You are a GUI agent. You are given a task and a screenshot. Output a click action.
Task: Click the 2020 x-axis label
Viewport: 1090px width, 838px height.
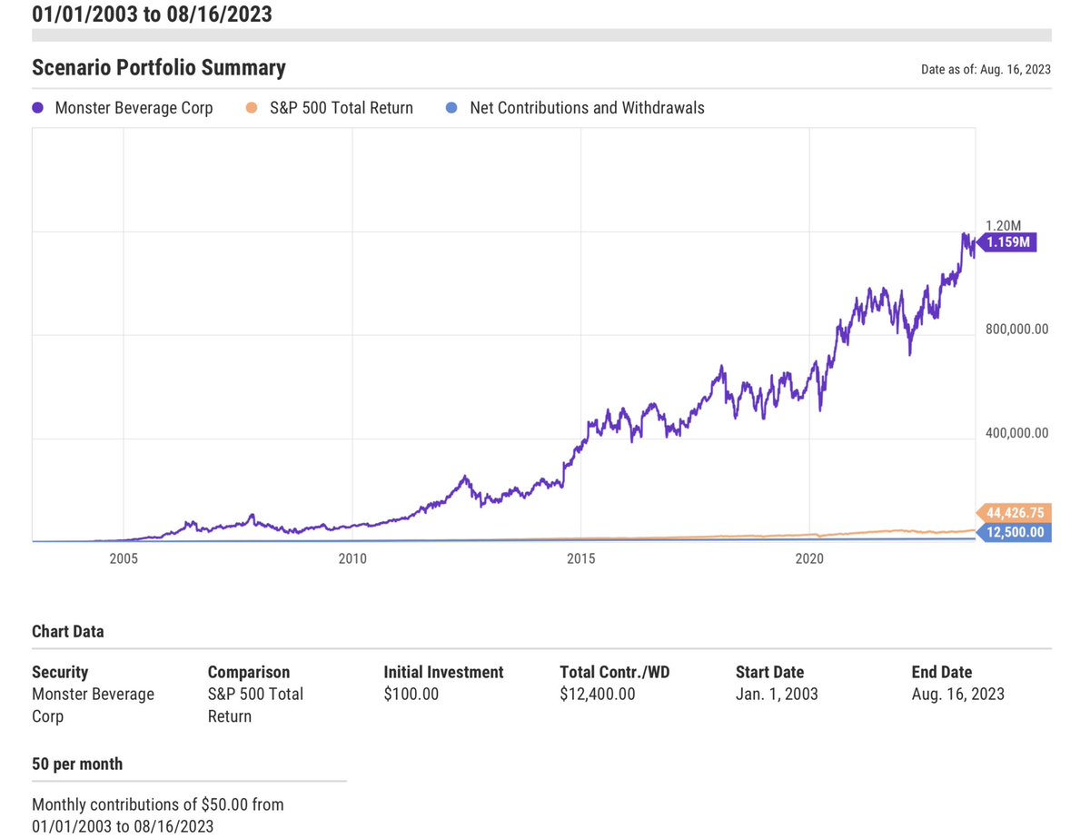coord(809,558)
